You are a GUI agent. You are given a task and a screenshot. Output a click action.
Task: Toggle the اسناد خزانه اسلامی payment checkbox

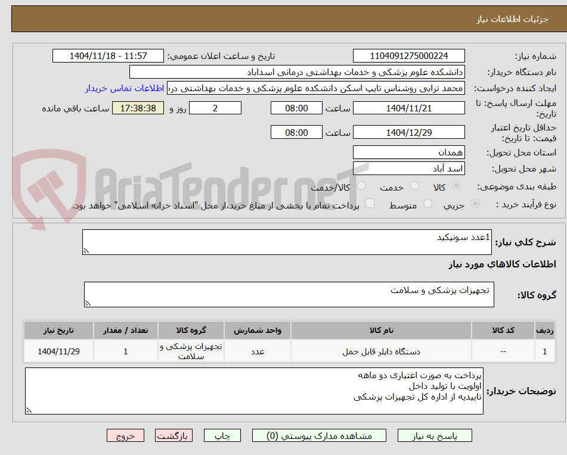pos(370,203)
